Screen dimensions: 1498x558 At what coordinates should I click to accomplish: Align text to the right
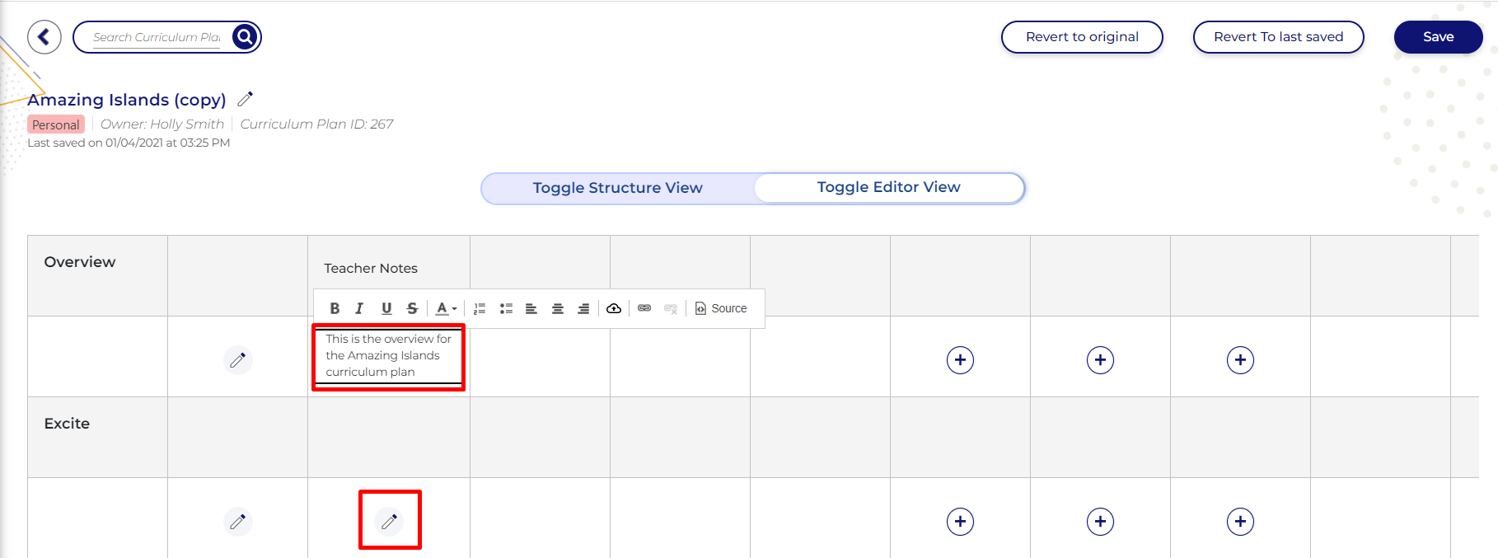583,308
